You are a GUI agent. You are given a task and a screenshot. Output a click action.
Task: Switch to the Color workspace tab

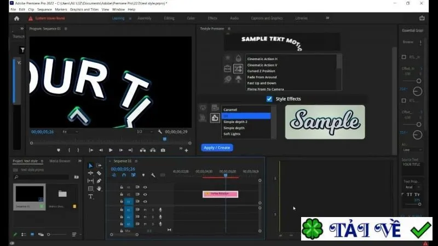tap(191, 18)
